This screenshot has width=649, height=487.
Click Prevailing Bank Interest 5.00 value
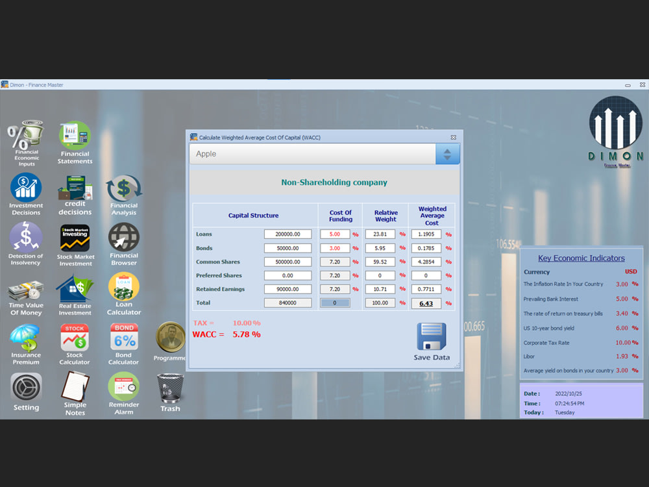coord(622,299)
